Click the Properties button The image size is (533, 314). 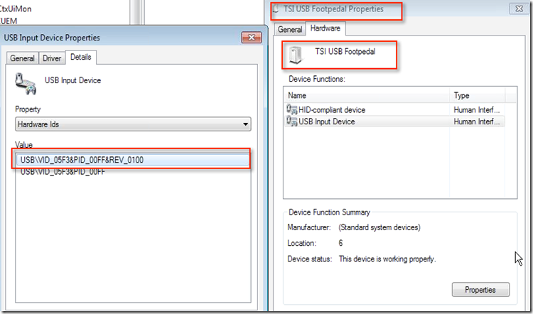480,290
